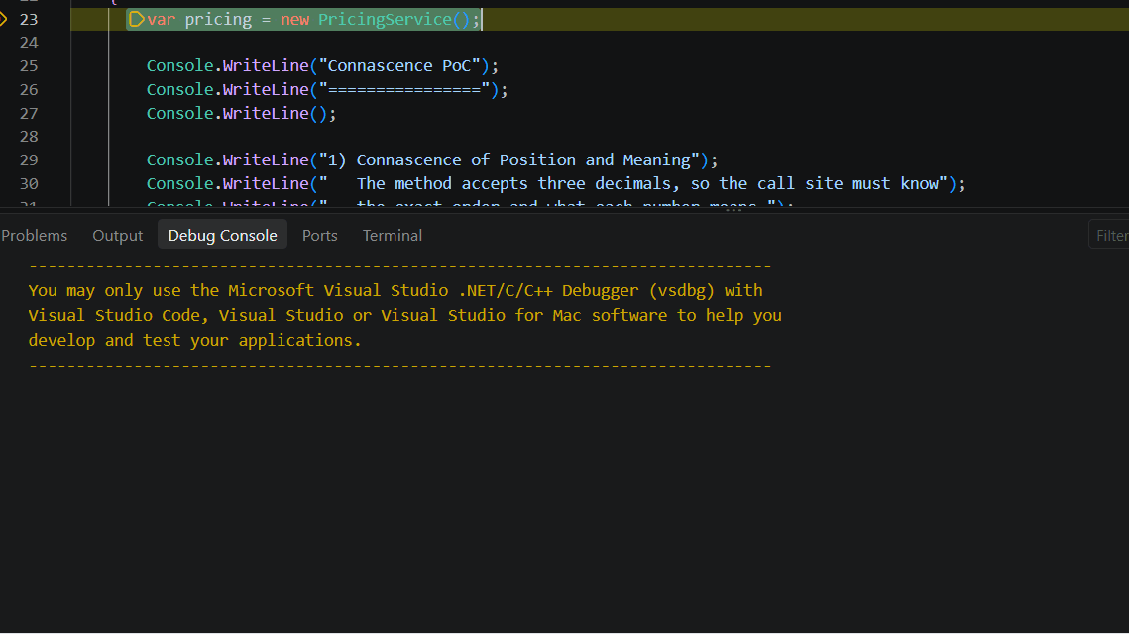Viewport: 1129px width, 634px height.
Task: Select the Debug Console tab
Action: pyautogui.click(x=222, y=236)
